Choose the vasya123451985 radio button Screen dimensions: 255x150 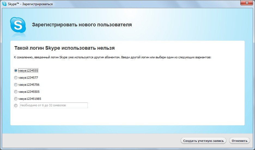coord(16,99)
